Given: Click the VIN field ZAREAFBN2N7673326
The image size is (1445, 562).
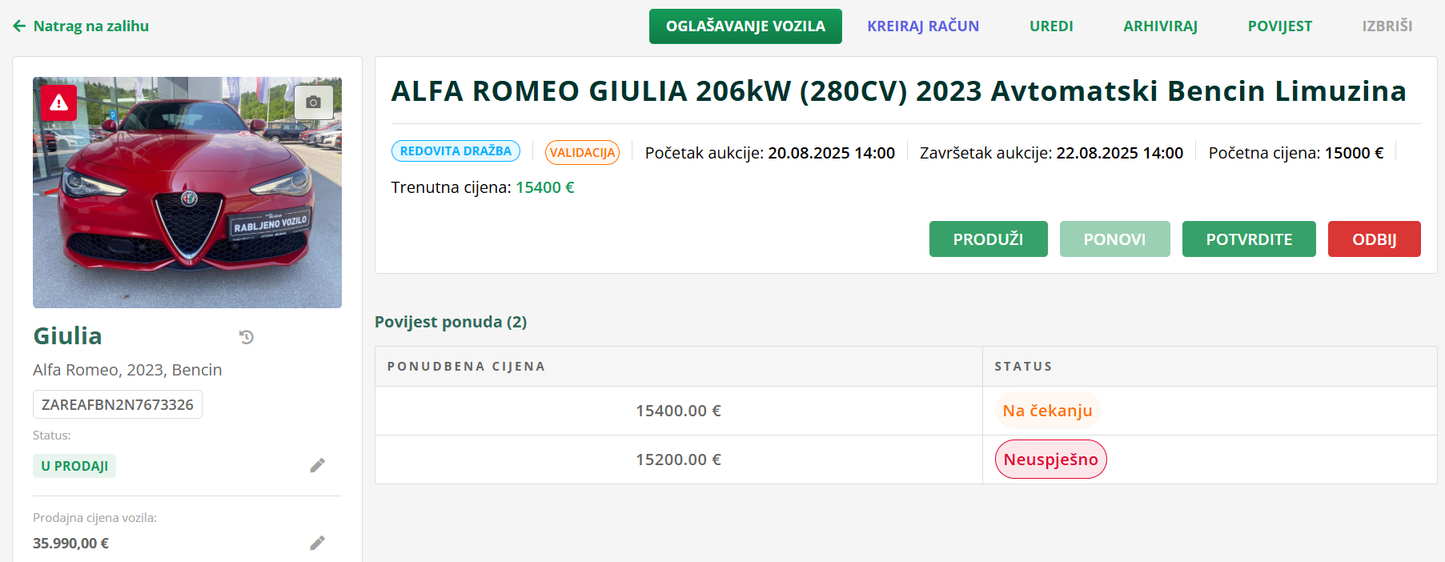Looking at the screenshot, I should [x=118, y=404].
